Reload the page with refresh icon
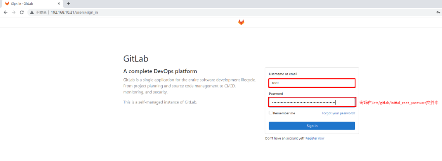The width and height of the screenshot is (442, 161). click(x=22, y=13)
